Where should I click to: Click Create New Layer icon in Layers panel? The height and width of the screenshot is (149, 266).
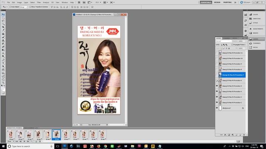[240, 135]
